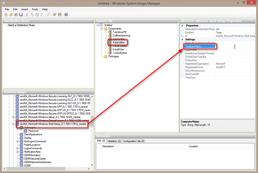Select the amd64 Security-SPP_6.1.7601.17514_neutral component
The image size is (258, 173).
pos(54,107)
